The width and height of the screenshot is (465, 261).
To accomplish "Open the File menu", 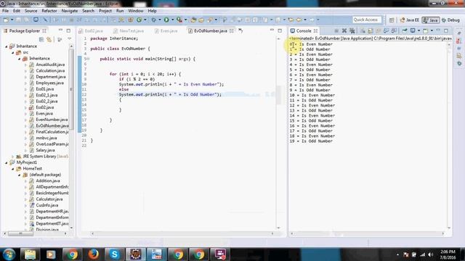I will (x=5, y=11).
